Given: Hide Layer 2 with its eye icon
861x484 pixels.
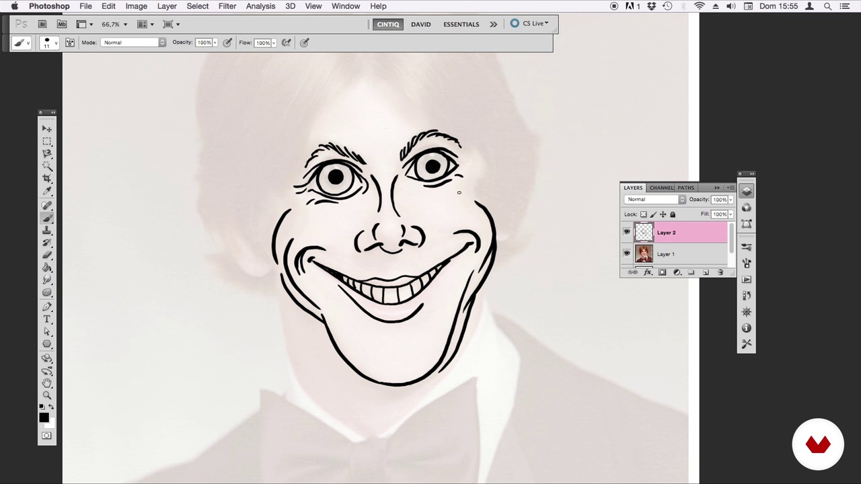Looking at the screenshot, I should coord(627,232).
